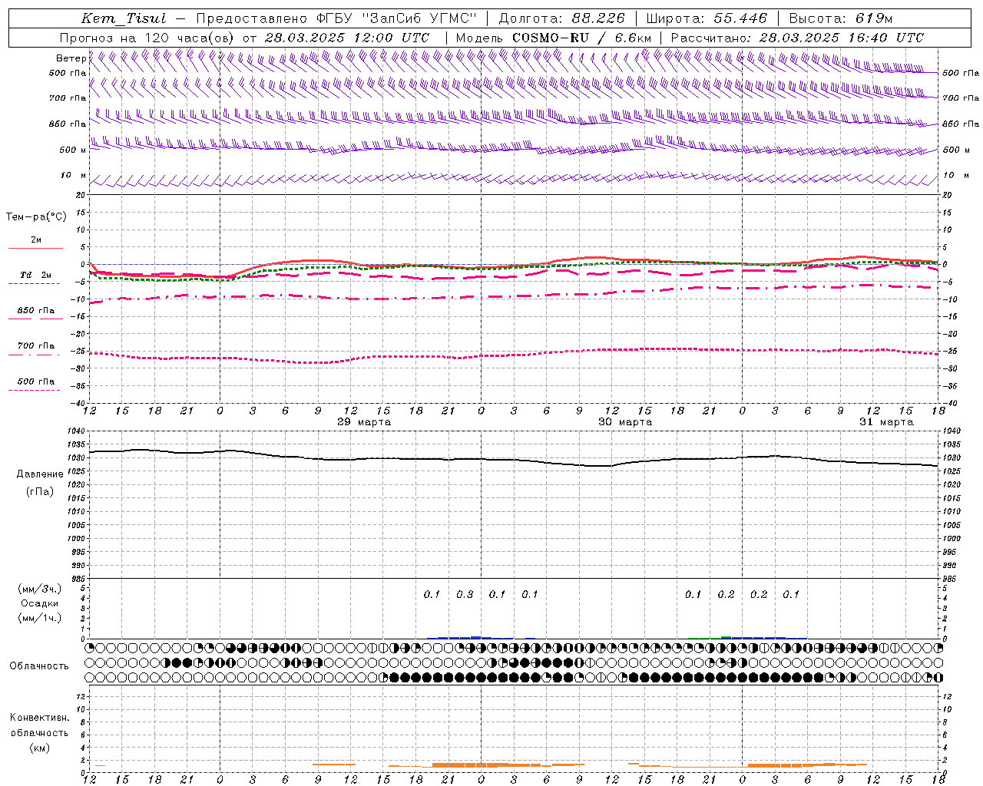The height and width of the screenshot is (786, 983).
Task: Click the text "Рассчитано: 28.03.2025 16:40 UTC"
Action: click(797, 38)
